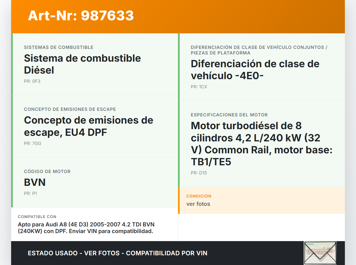Click the "Art-Nr: 987633" heading

tap(81, 16)
